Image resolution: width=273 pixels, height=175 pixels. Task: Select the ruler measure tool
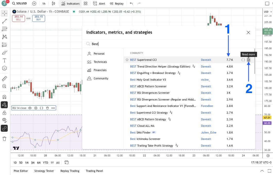coord(4,79)
